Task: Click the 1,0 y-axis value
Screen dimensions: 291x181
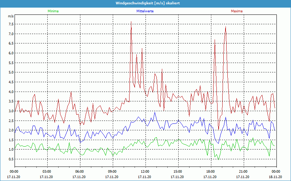Action: [11, 150]
